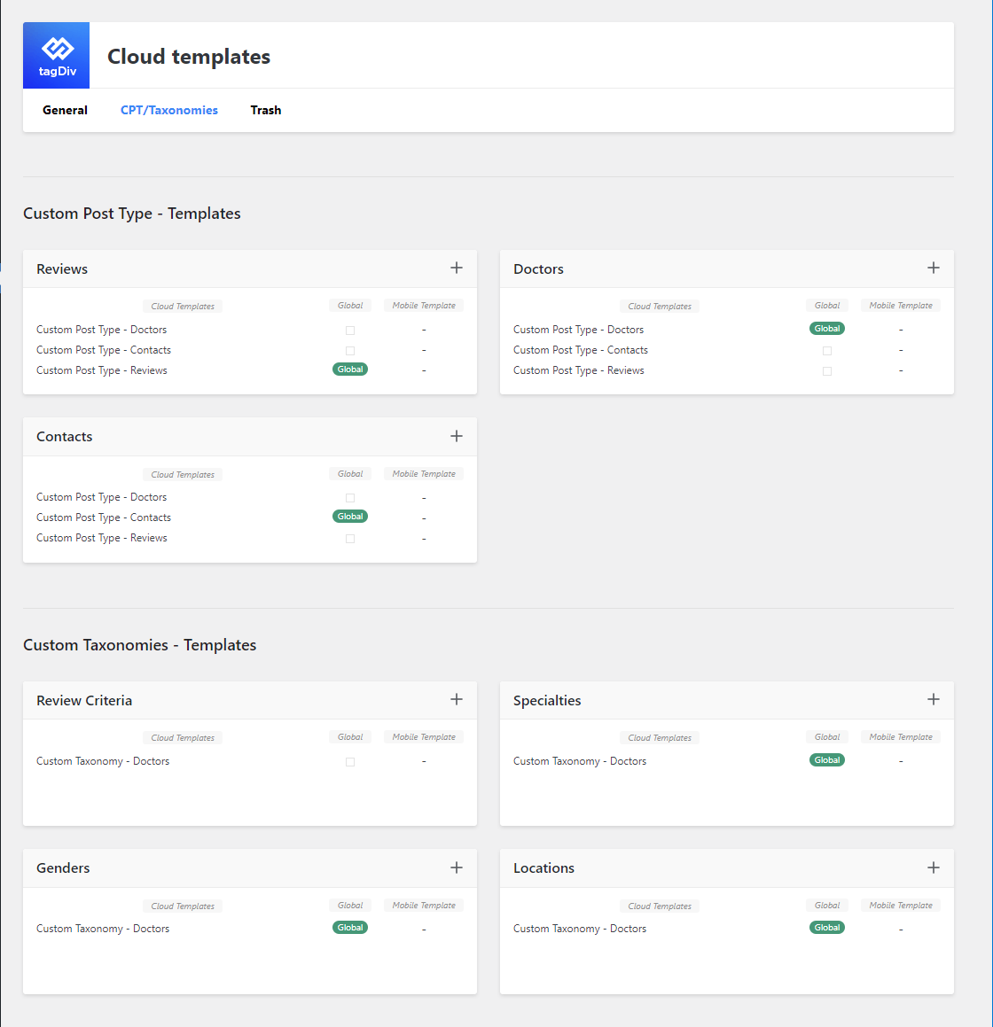
Task: Click plus icon on Review Criteria card
Action: tap(457, 699)
